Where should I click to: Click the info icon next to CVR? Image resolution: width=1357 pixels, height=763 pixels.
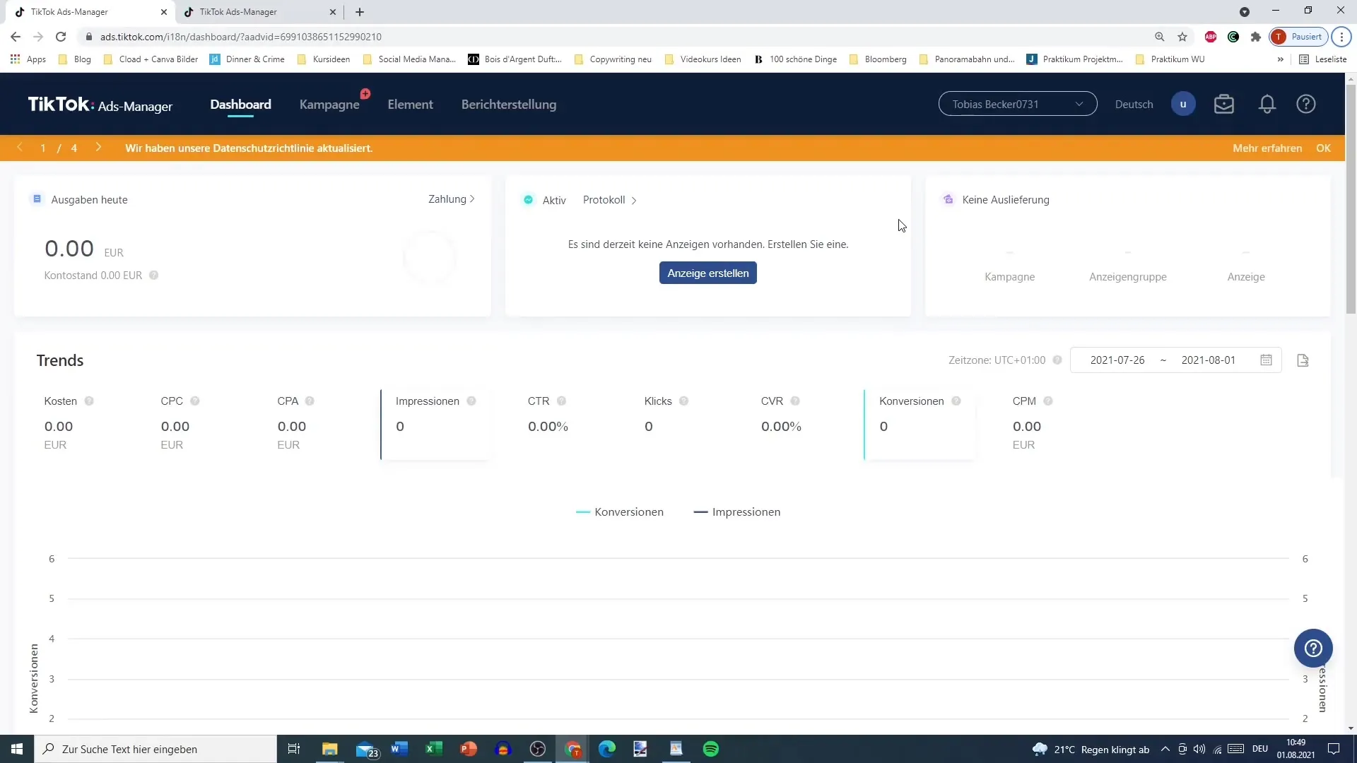(795, 401)
